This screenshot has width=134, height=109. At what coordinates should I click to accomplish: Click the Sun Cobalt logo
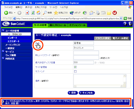13,24
